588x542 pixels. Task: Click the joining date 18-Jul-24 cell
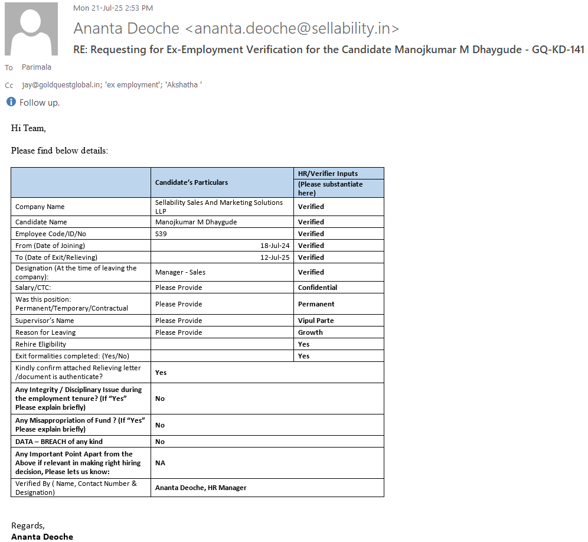point(274,246)
